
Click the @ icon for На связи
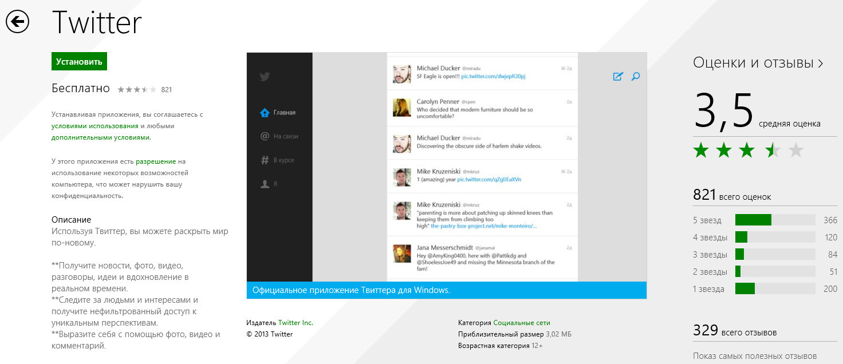265,136
